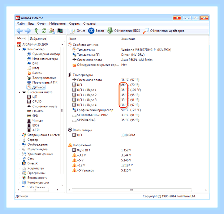Open Обновления драйверов from toolbar

tap(164, 31)
